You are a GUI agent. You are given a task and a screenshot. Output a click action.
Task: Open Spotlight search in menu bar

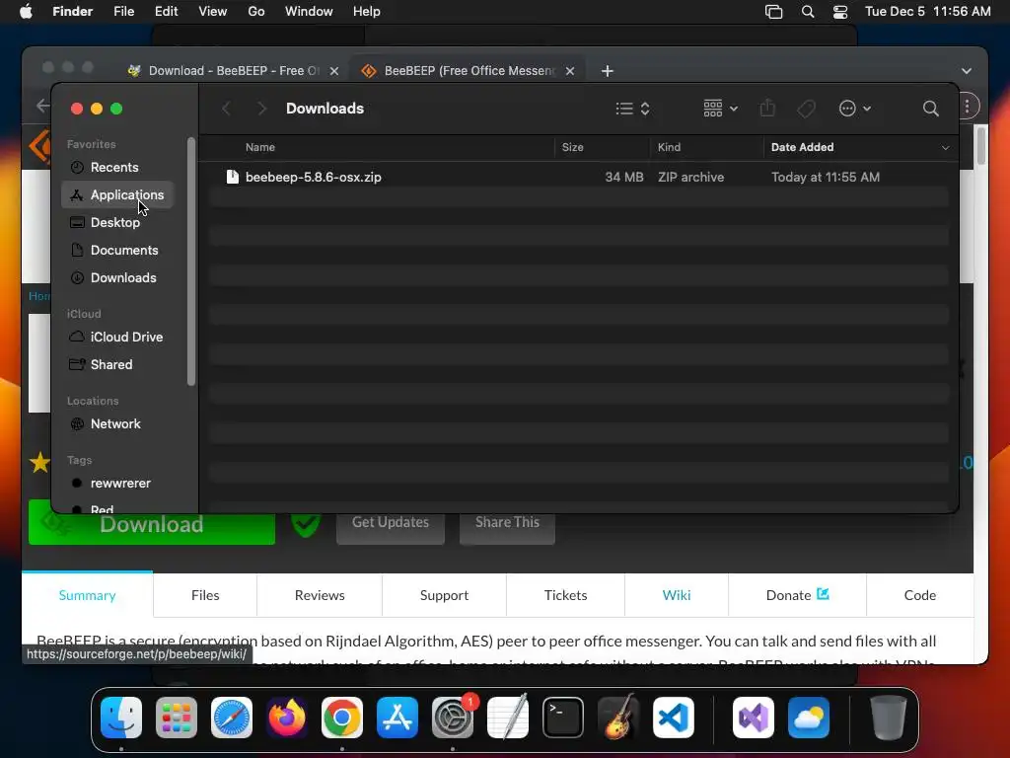click(x=807, y=12)
